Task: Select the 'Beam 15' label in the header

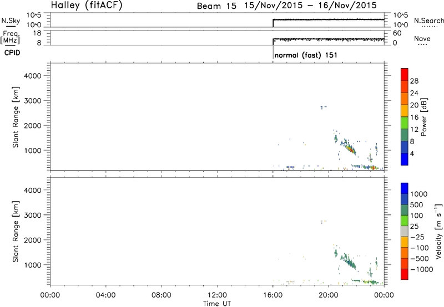Action: pyautogui.click(x=216, y=6)
